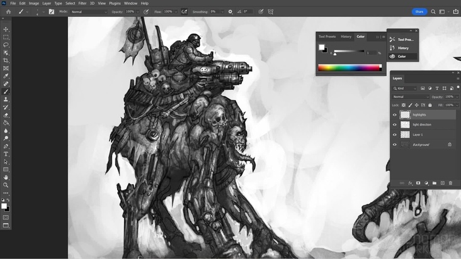Create a new layer
This screenshot has height=259, width=461.
pyautogui.click(x=443, y=183)
